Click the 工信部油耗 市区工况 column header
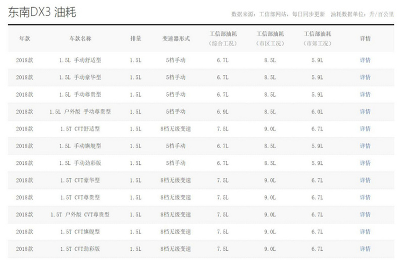The width and height of the screenshot is (404, 262). 270,38
